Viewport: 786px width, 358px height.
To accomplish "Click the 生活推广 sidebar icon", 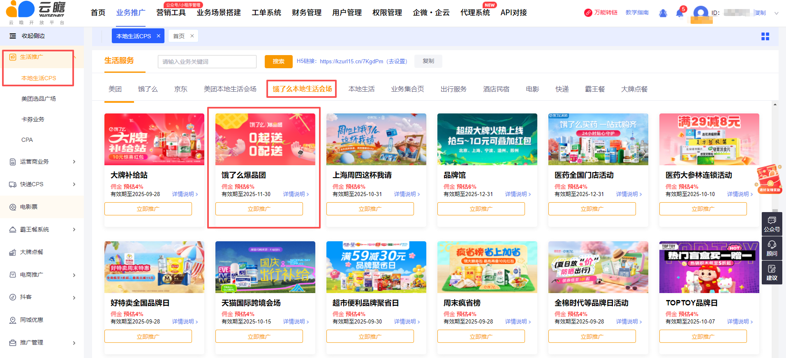I will point(13,57).
